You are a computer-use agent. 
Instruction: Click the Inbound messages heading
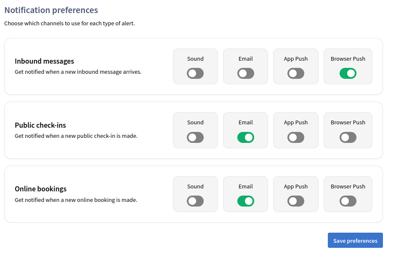(44, 62)
